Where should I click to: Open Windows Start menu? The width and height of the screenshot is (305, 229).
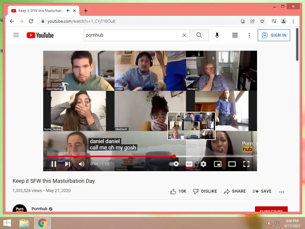pyautogui.click(x=7, y=223)
